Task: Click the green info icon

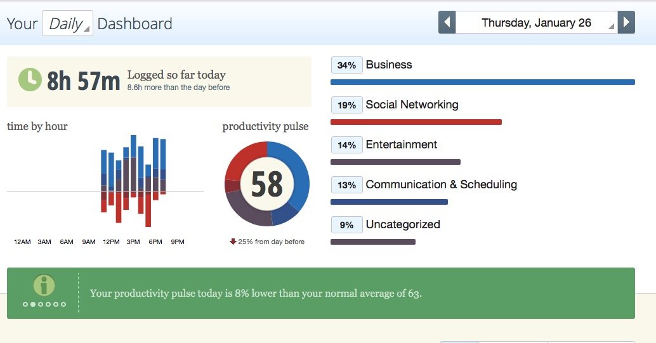Action: [44, 285]
